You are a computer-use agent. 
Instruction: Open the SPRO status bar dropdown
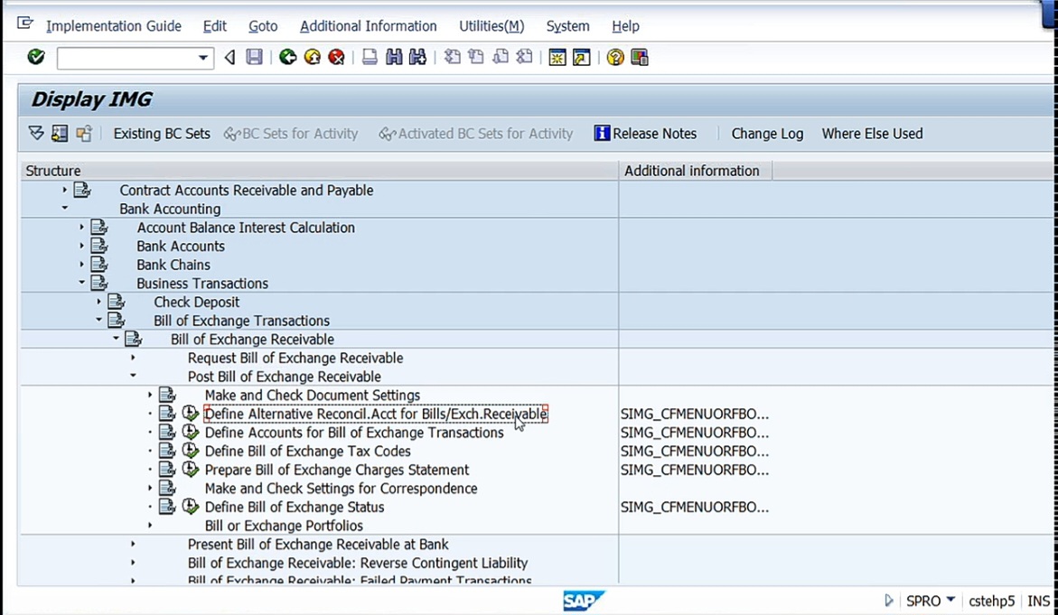point(950,601)
